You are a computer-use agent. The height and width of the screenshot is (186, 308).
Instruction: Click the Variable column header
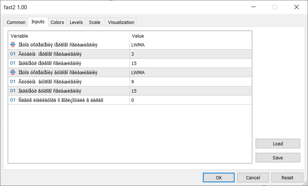[x=69, y=36]
